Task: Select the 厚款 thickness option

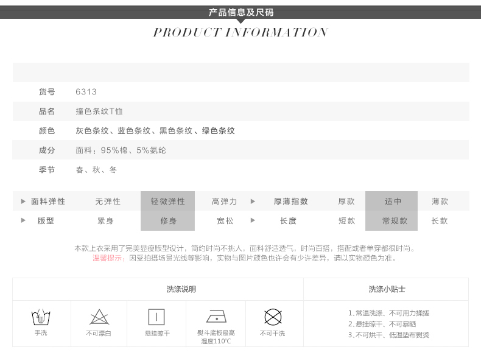Action: point(346,202)
